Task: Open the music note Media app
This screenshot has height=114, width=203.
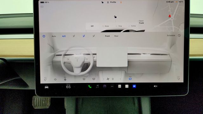Action: 97,86
